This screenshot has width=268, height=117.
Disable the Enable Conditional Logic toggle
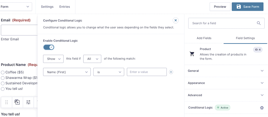tap(49, 47)
